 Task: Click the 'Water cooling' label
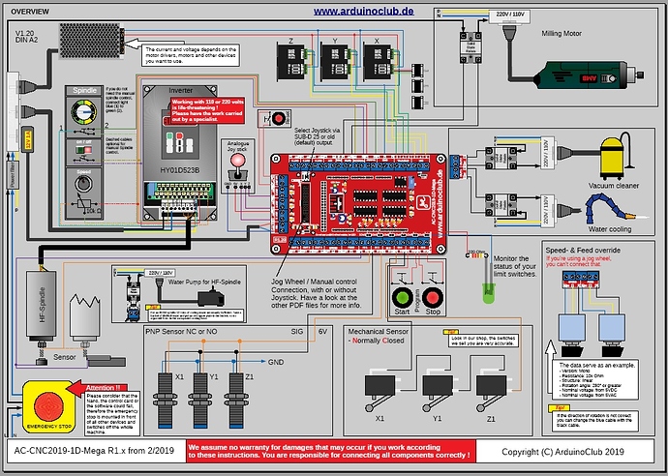610,229
